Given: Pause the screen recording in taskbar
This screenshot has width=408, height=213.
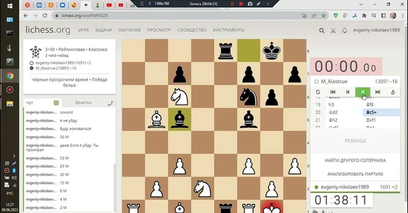Looking at the screenshot, I should (x=233, y=3).
